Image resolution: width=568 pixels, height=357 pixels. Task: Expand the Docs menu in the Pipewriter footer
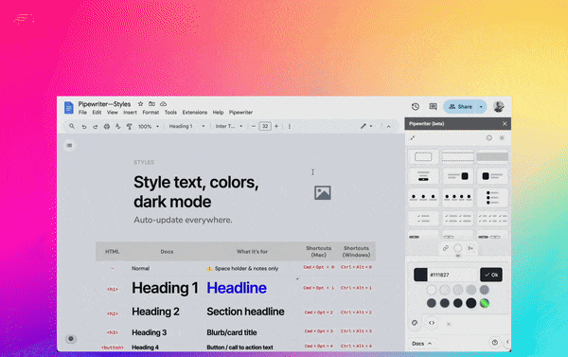coord(421,343)
